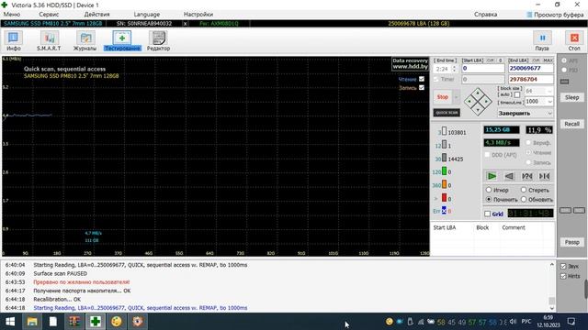This screenshot has width=588, height=330.
Task: Open the Меню menu
Action: coord(12,15)
